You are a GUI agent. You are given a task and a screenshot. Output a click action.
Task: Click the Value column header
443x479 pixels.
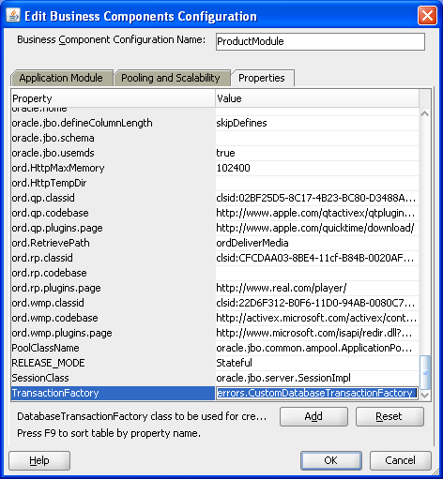(x=317, y=98)
